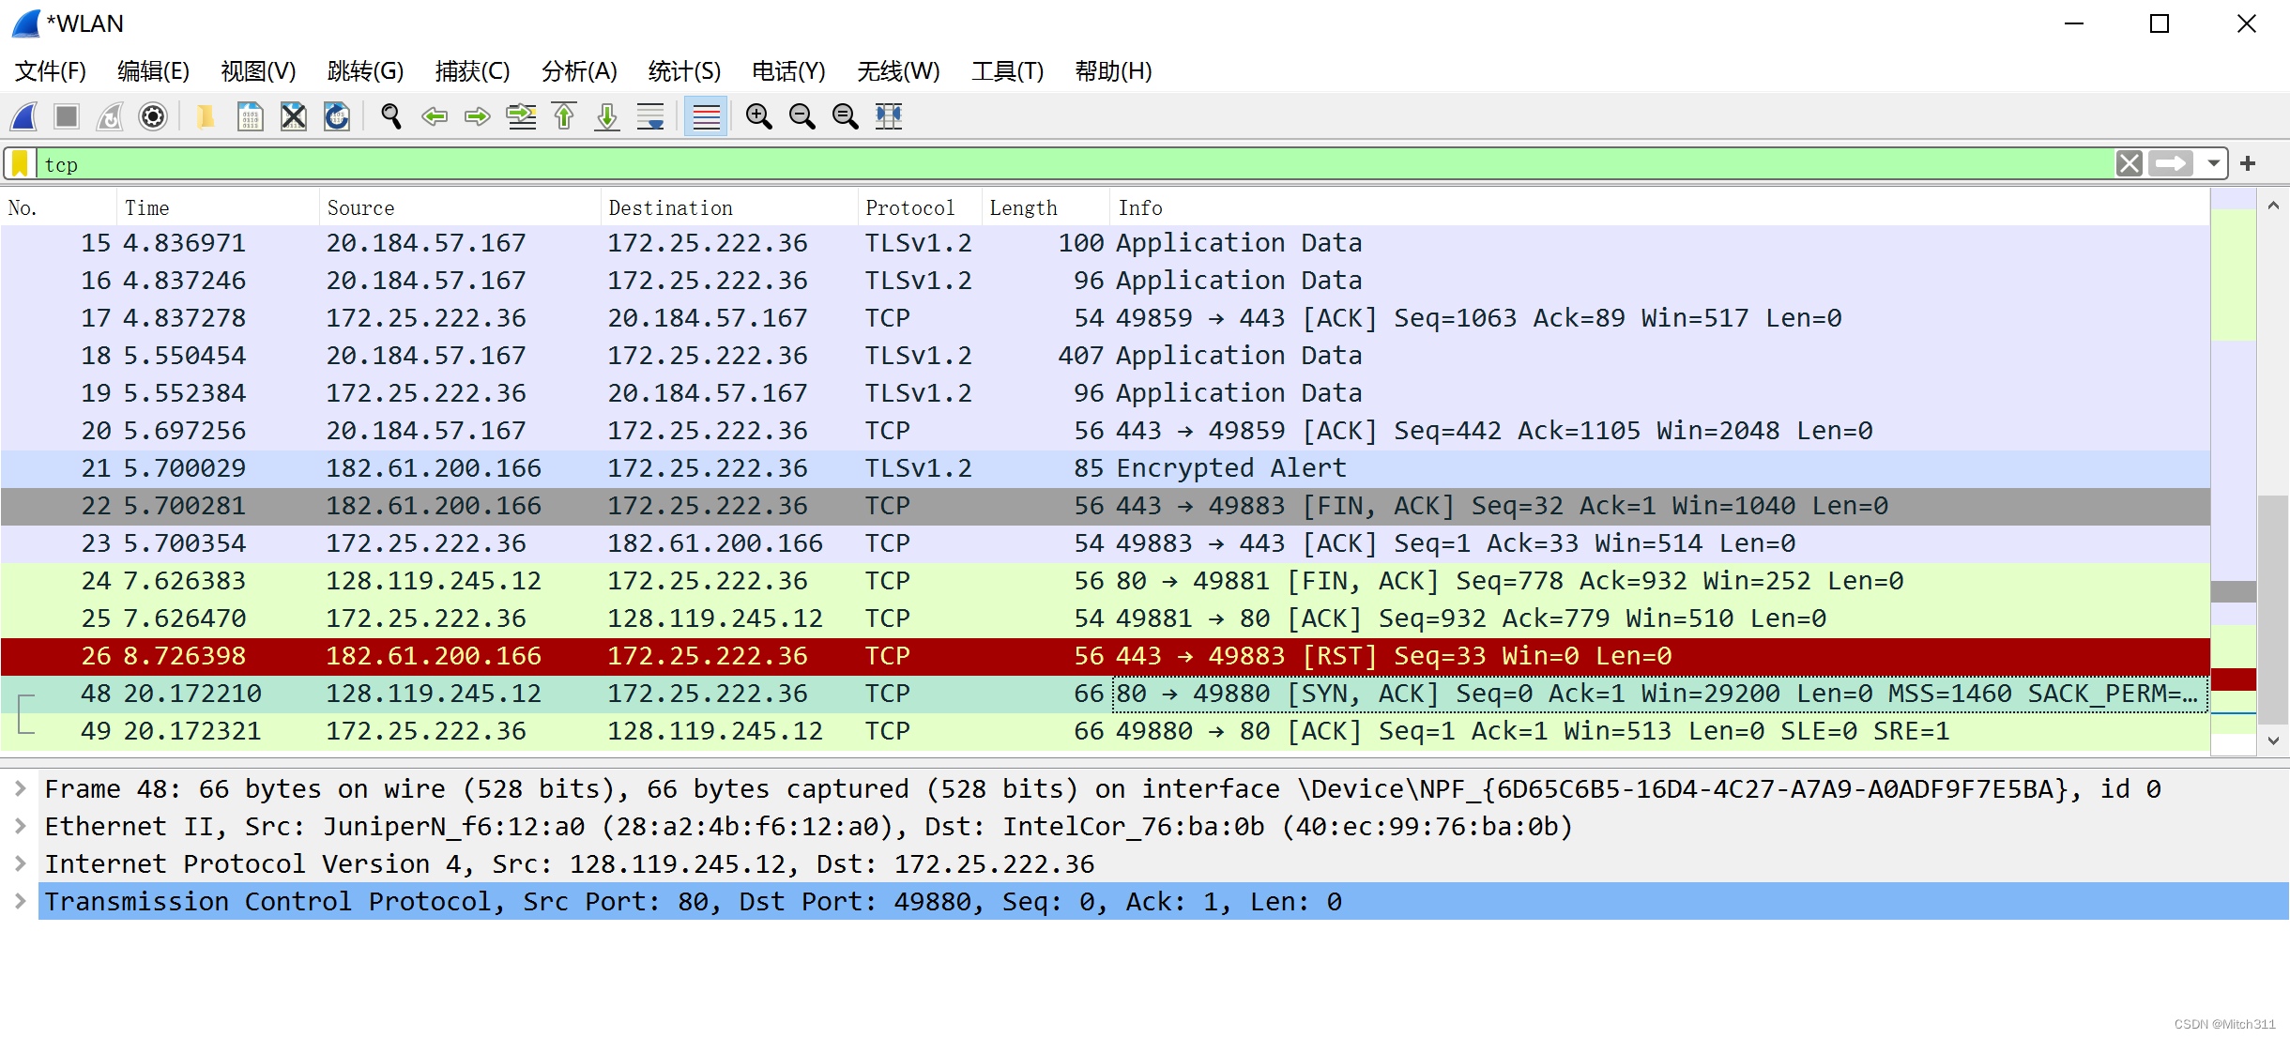Click in the tcp display filter field

[x=1032, y=164]
